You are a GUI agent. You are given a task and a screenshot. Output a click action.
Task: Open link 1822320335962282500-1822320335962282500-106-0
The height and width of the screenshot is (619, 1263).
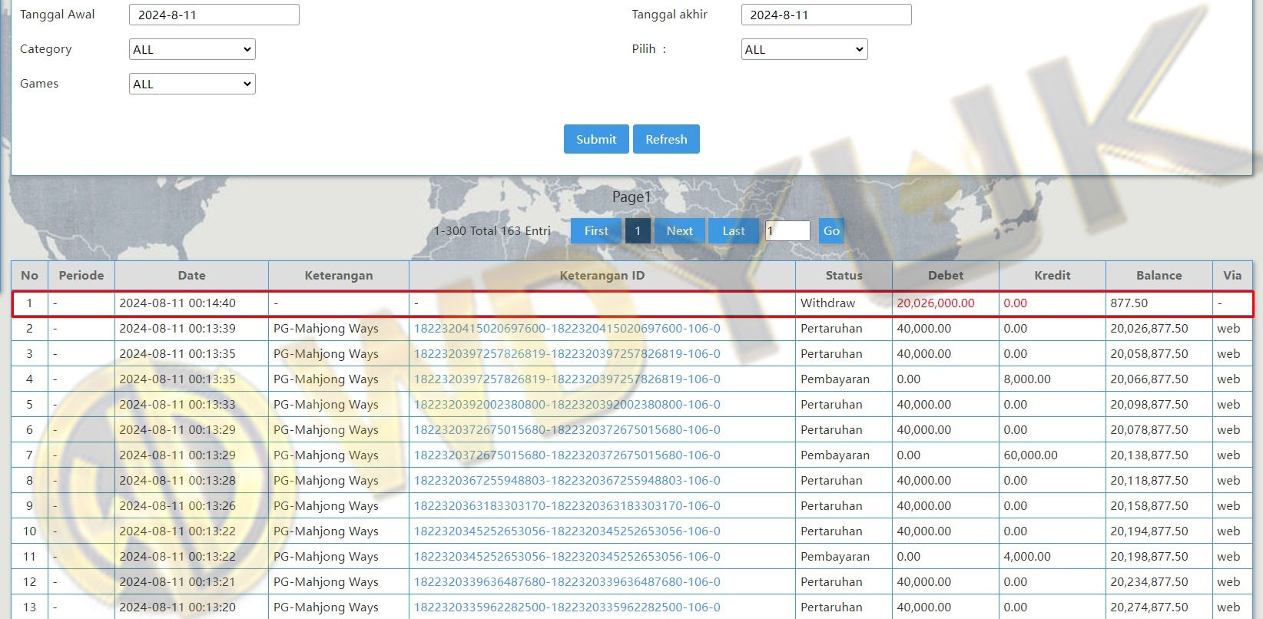567,607
